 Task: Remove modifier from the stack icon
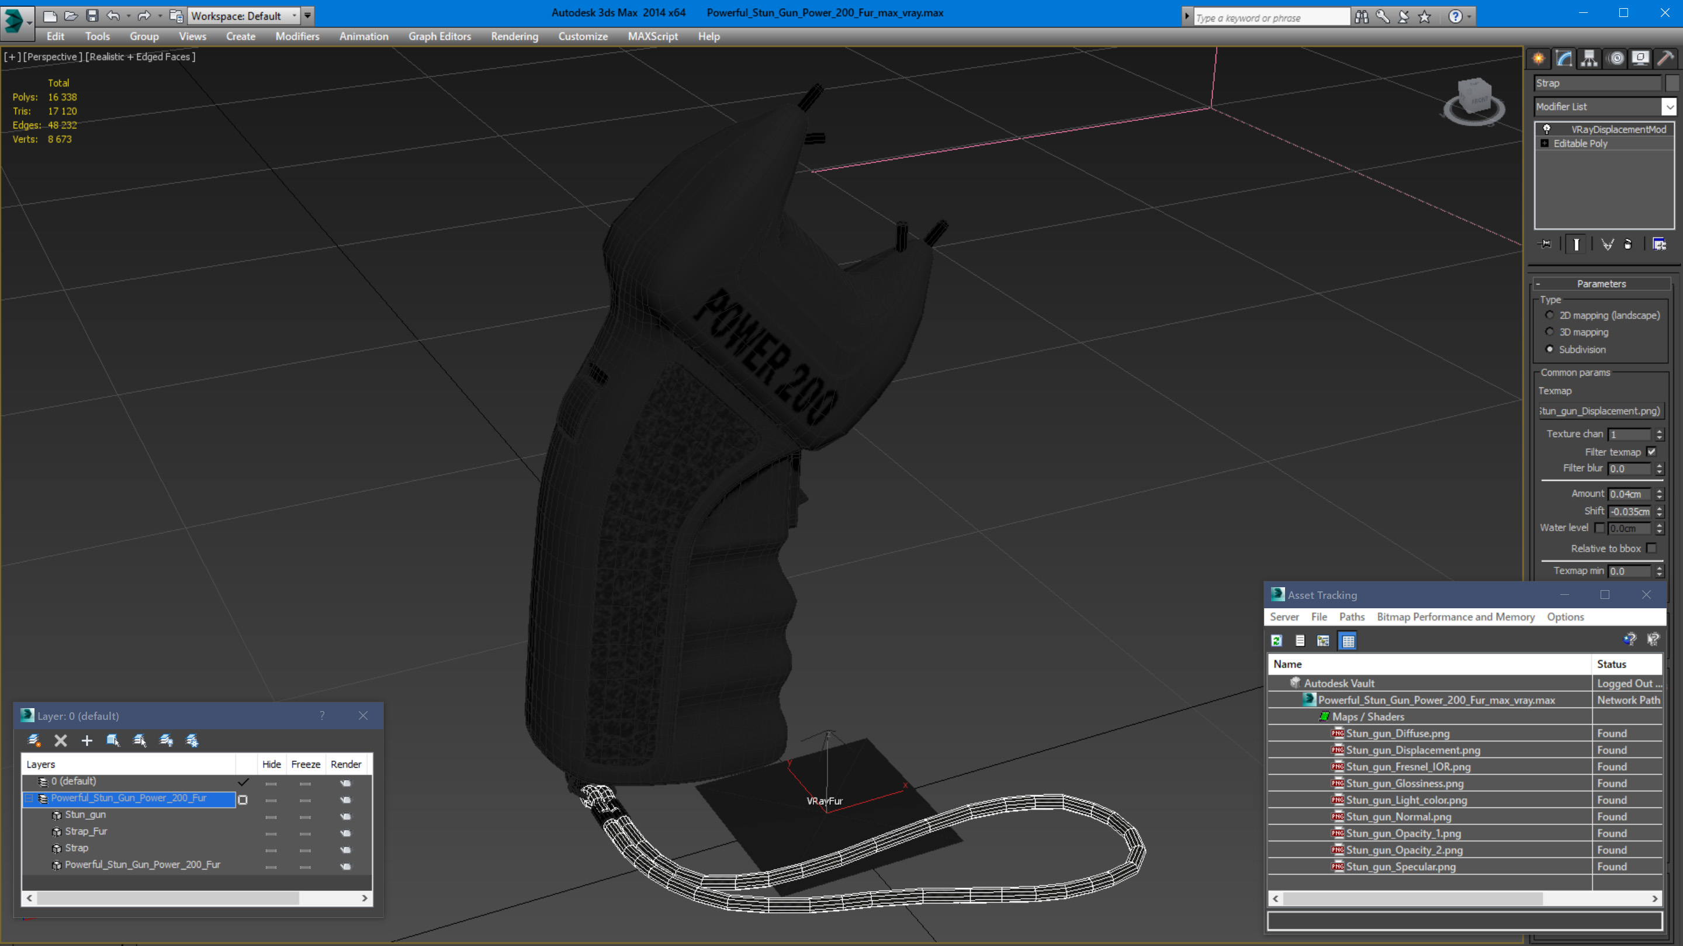click(1628, 244)
